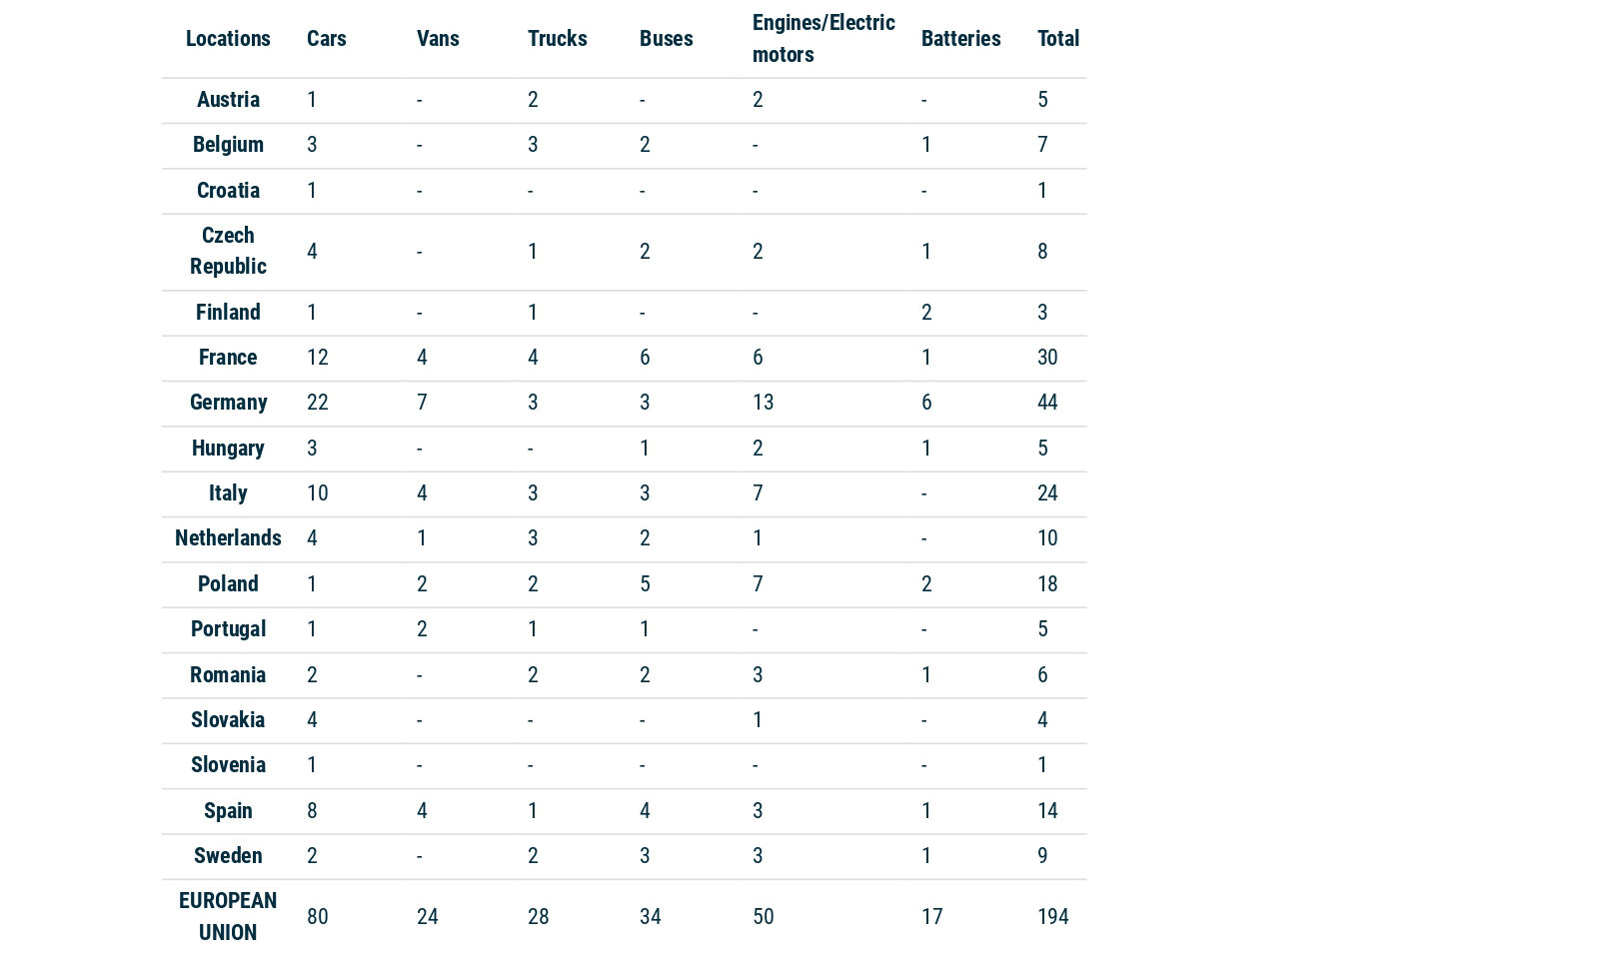The image size is (1605, 953).
Task: Select Germany's engines value 13
Action: point(763,402)
